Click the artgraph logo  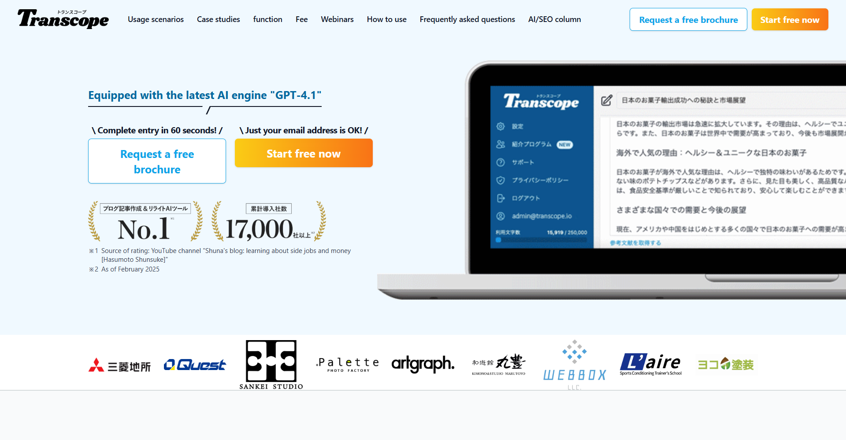[423, 364]
